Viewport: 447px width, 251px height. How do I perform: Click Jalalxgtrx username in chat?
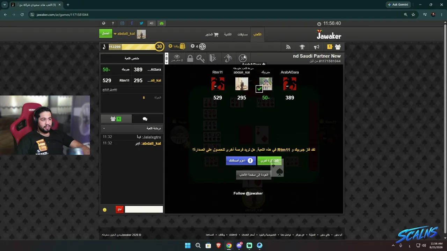pyautogui.click(x=152, y=137)
